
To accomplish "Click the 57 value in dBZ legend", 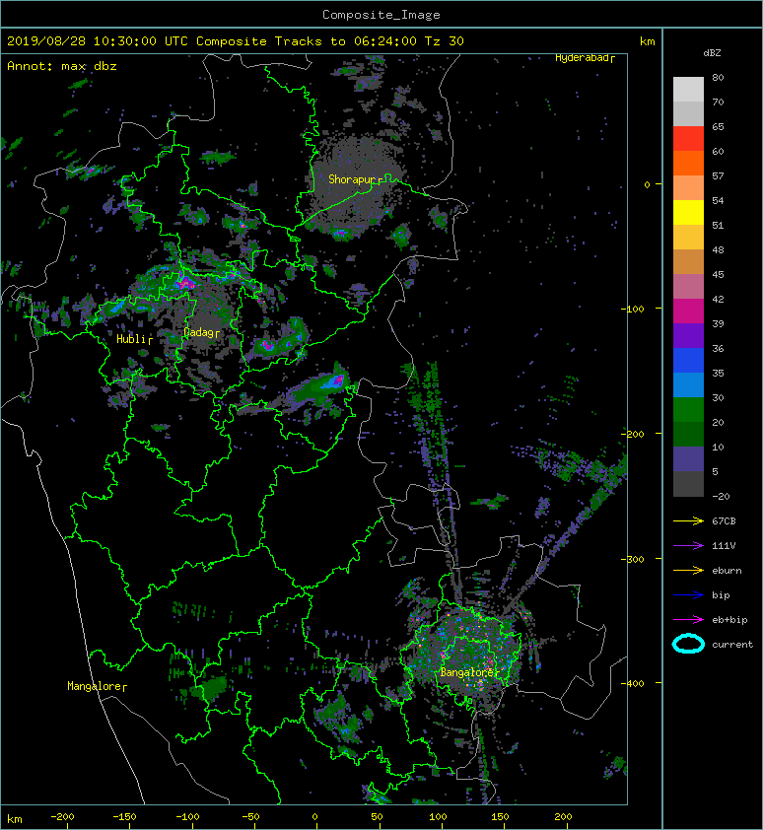I will (x=718, y=175).
